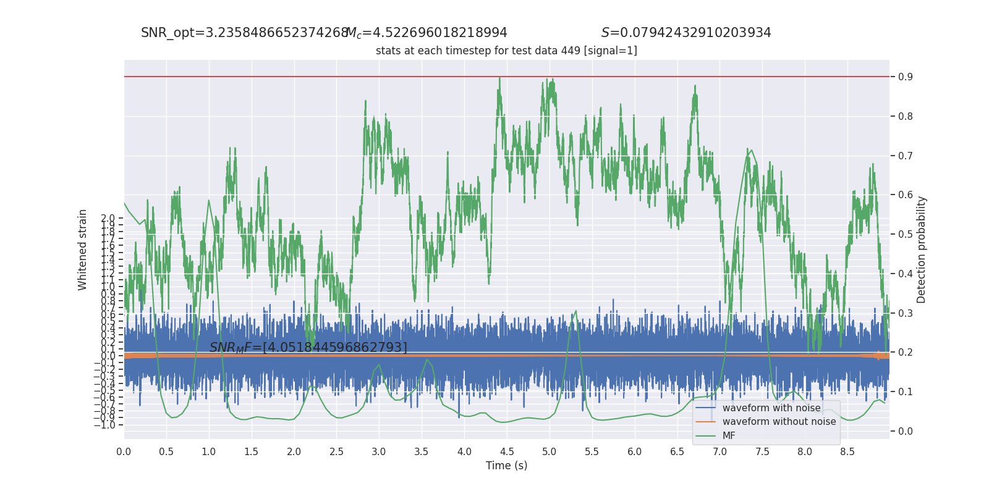Click x-axis tick label 3.5
The width and height of the screenshot is (989, 494).
[422, 452]
